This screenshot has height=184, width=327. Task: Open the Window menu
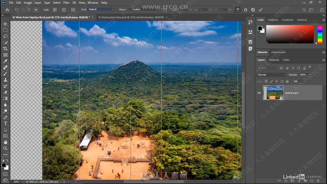pos(93,3)
